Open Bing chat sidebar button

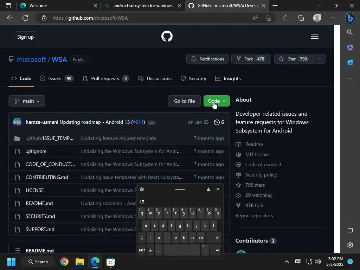[350, 18]
